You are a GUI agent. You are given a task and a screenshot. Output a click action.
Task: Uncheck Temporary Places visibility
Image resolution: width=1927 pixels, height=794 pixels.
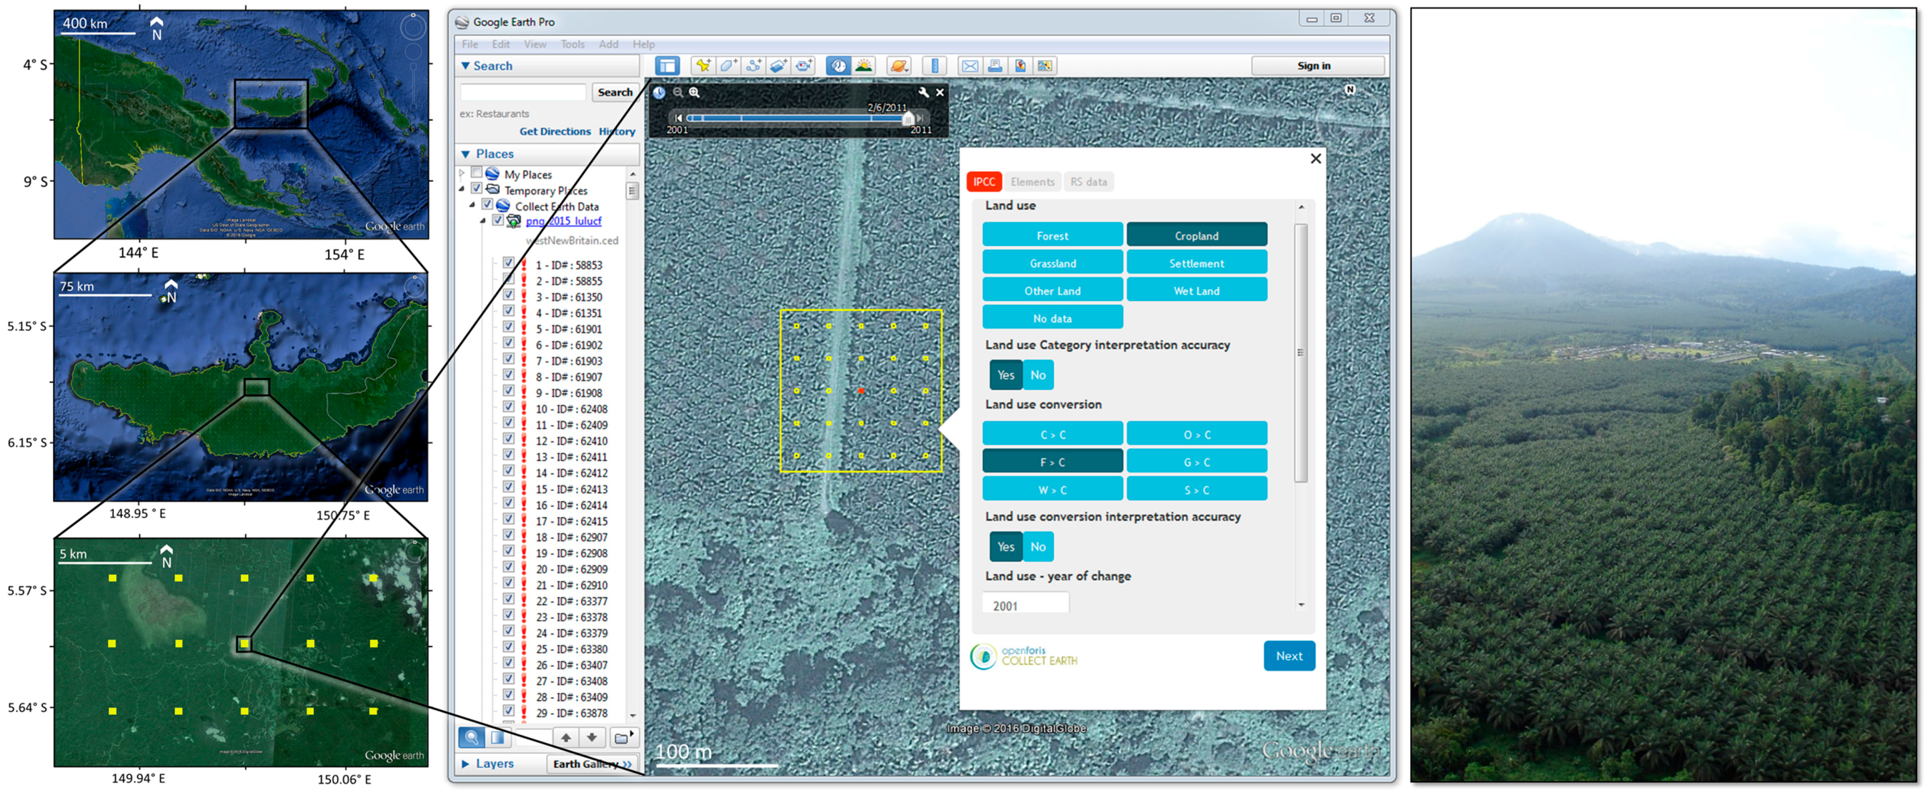tap(477, 189)
